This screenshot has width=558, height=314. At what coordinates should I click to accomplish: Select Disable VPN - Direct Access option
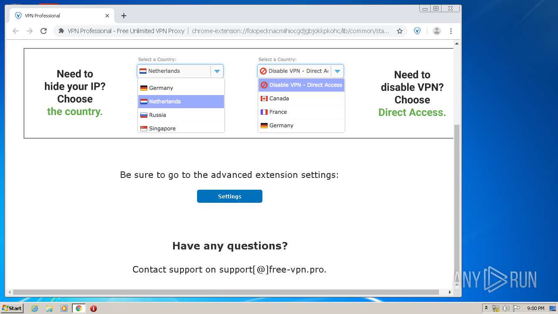[301, 85]
